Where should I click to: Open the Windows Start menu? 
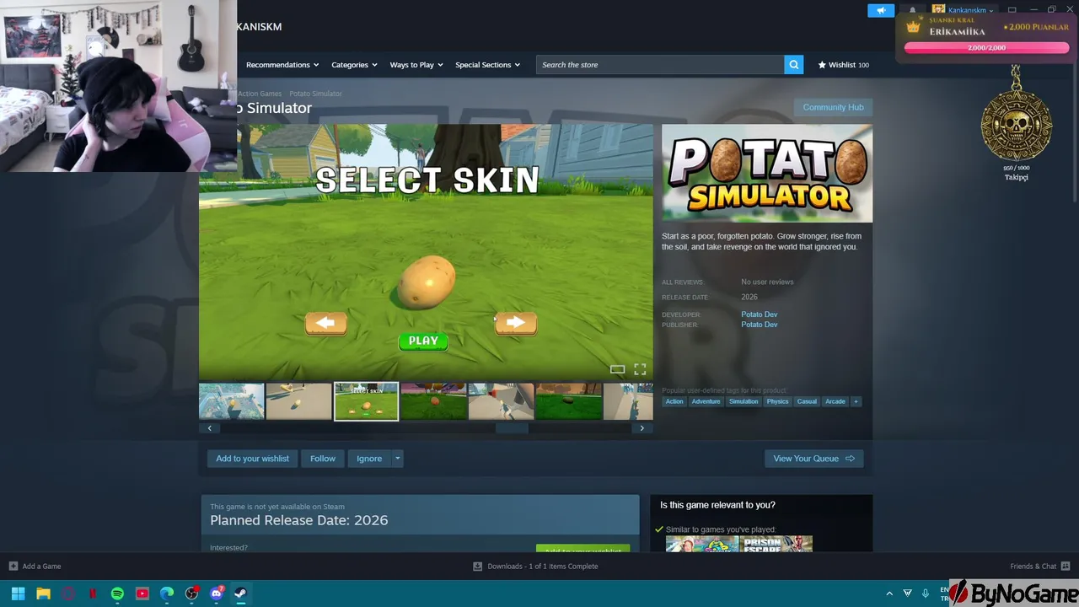click(x=18, y=594)
